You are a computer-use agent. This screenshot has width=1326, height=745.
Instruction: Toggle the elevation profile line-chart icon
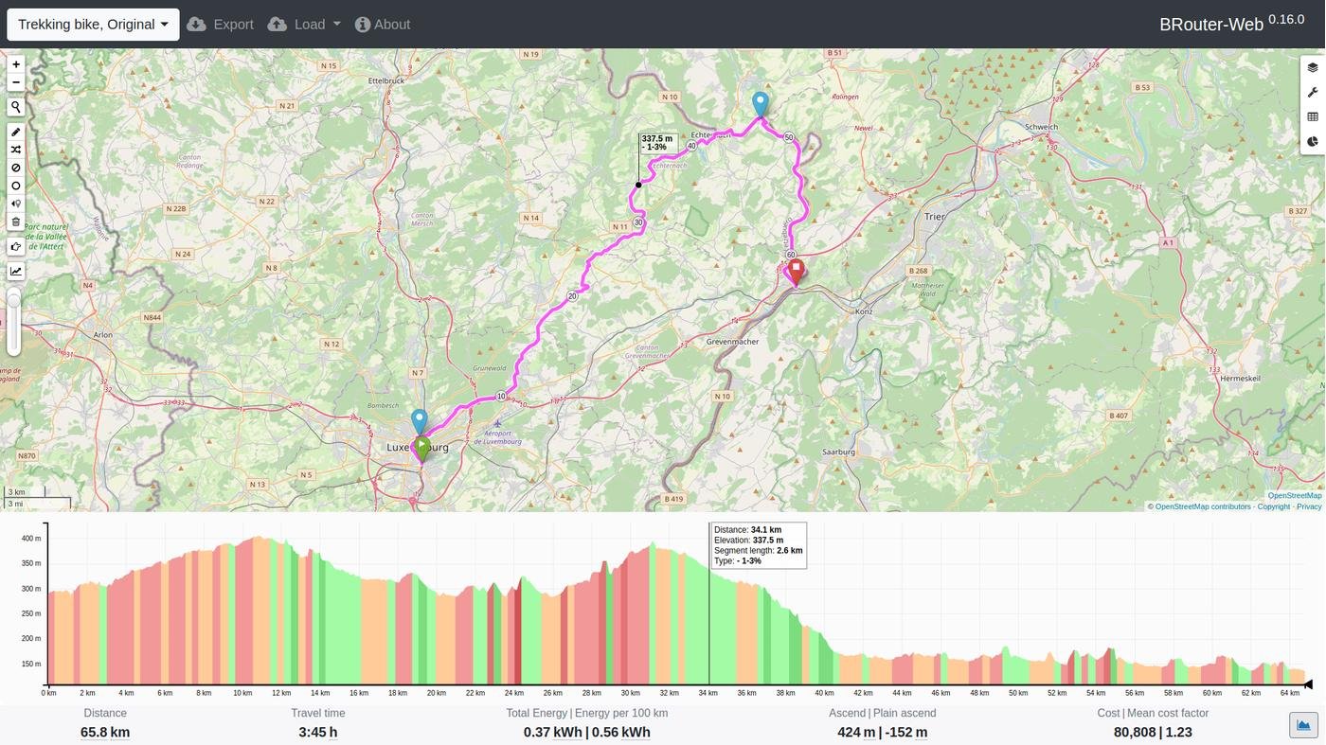[15, 271]
